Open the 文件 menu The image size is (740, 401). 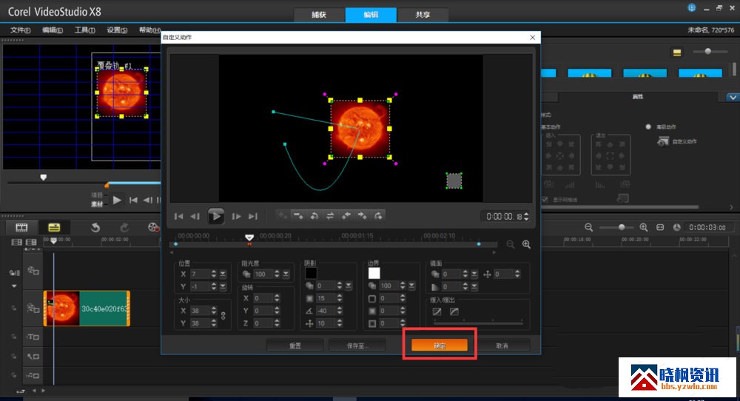20,30
